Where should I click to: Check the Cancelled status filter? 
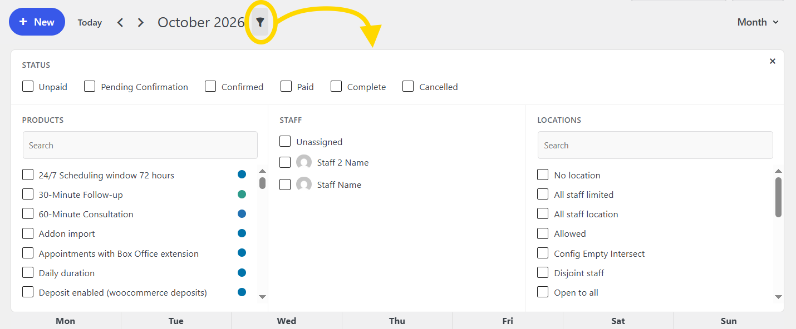[408, 86]
